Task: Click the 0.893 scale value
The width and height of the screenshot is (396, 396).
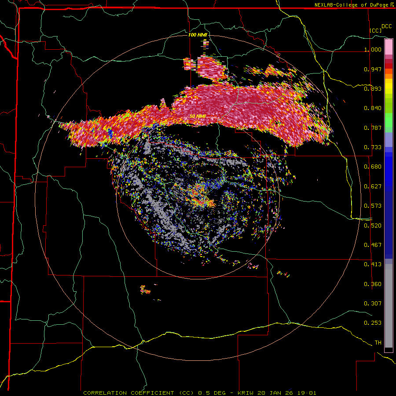Action: point(373,88)
